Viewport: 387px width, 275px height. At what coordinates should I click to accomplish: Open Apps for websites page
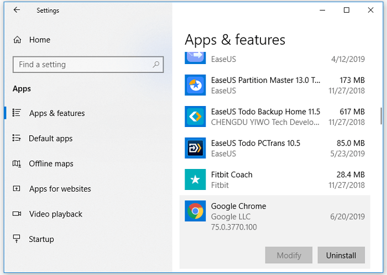point(60,189)
